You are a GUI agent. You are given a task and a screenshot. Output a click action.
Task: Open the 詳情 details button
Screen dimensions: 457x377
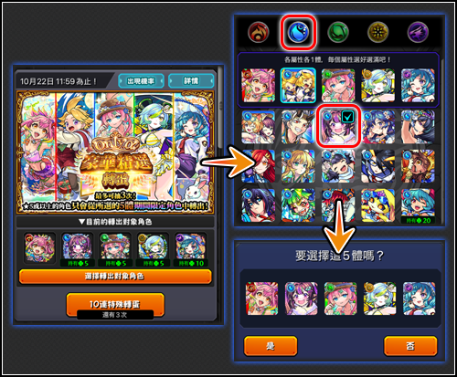tap(191, 81)
